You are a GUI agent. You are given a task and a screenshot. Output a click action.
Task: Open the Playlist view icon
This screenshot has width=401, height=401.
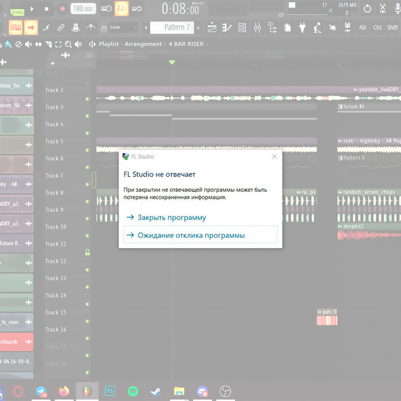(212, 27)
